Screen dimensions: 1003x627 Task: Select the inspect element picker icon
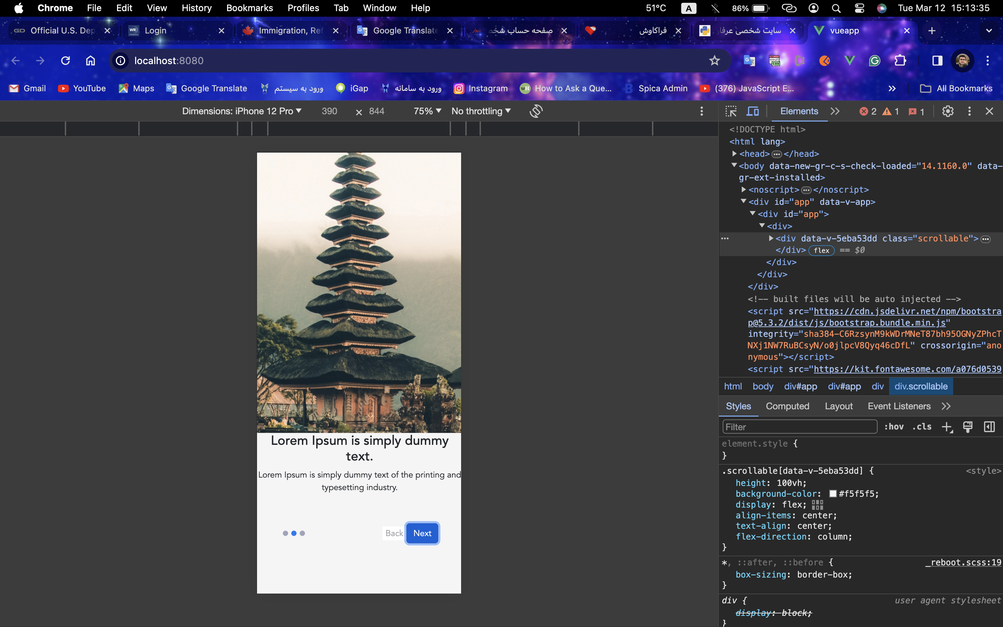click(x=731, y=111)
